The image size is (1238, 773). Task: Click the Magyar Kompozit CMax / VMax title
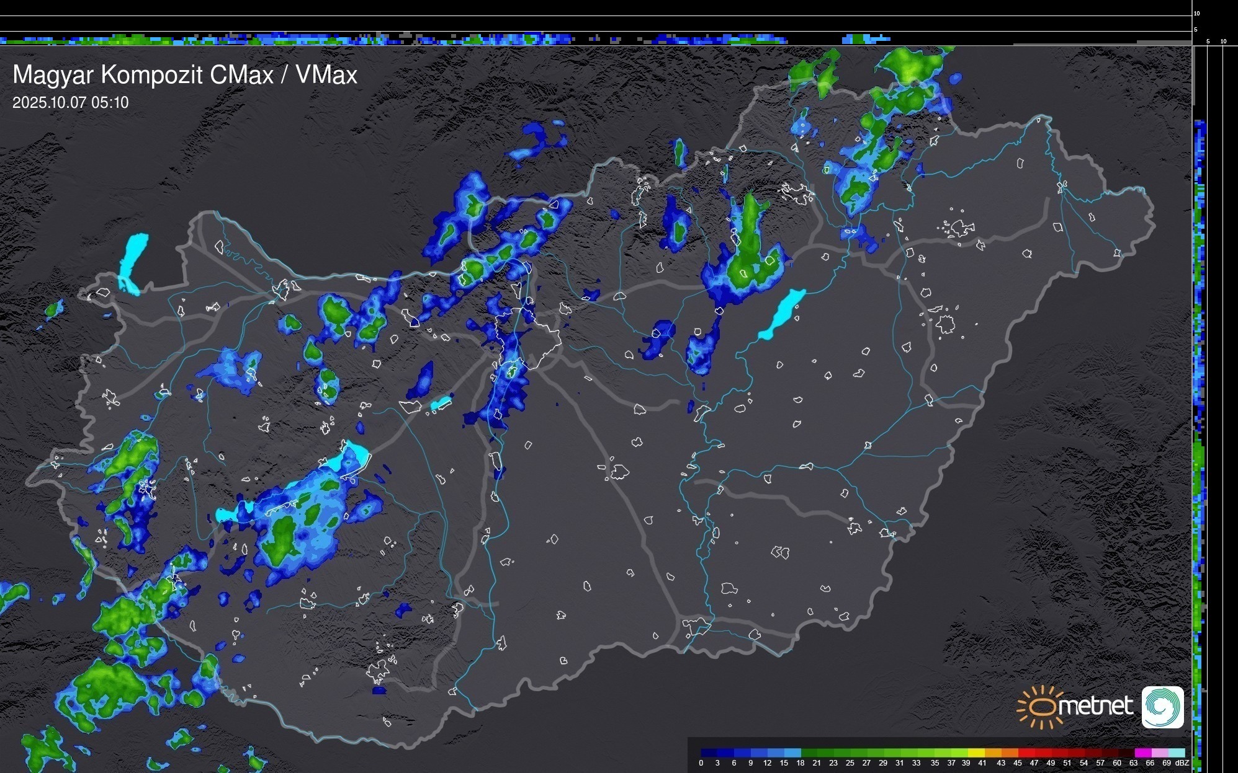pos(185,75)
